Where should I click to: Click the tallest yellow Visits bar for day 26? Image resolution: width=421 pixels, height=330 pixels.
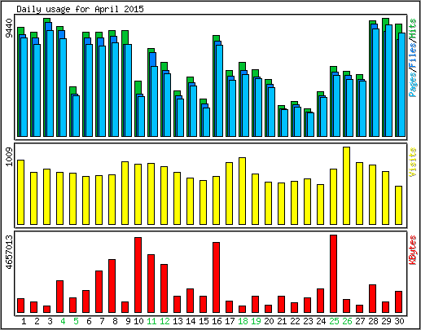(346, 186)
